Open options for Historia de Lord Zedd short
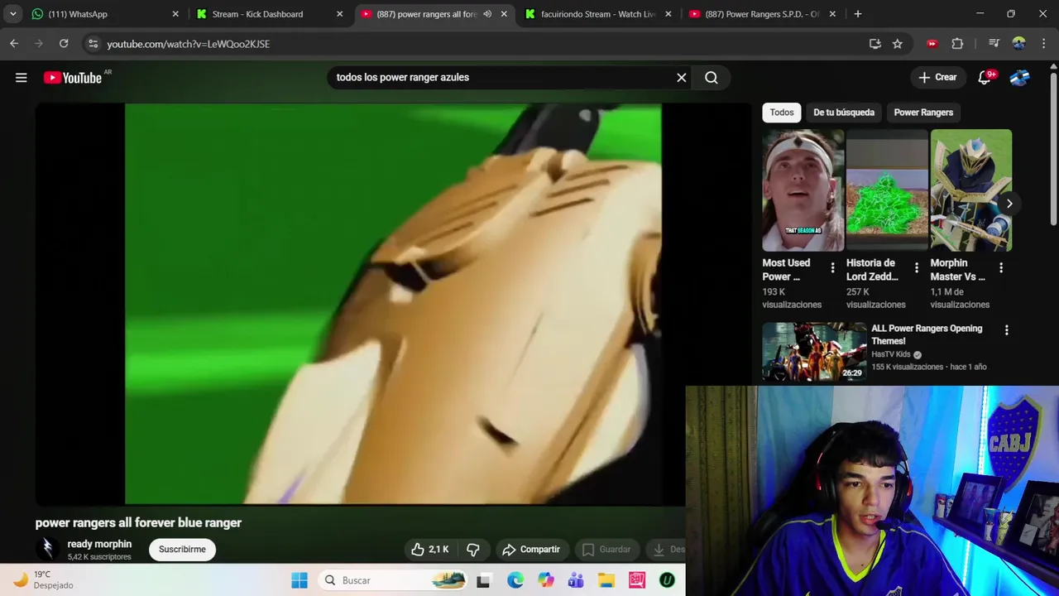 [x=916, y=267]
